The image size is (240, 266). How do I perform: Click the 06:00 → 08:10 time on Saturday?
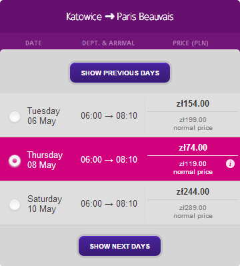pyautogui.click(x=109, y=204)
